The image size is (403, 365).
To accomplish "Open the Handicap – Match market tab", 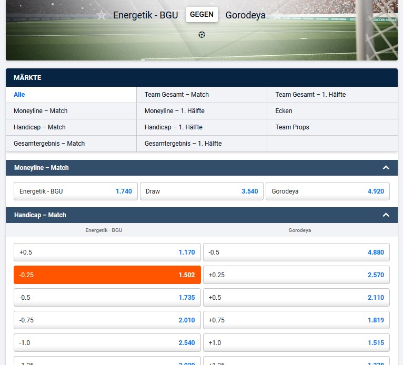I will [71, 127].
